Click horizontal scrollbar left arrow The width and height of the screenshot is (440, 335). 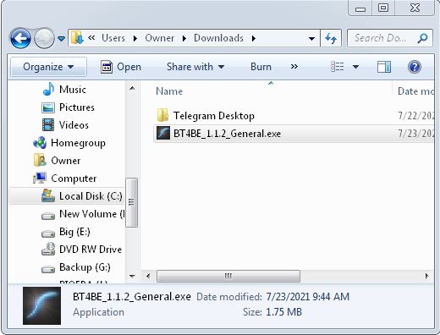[x=148, y=276]
